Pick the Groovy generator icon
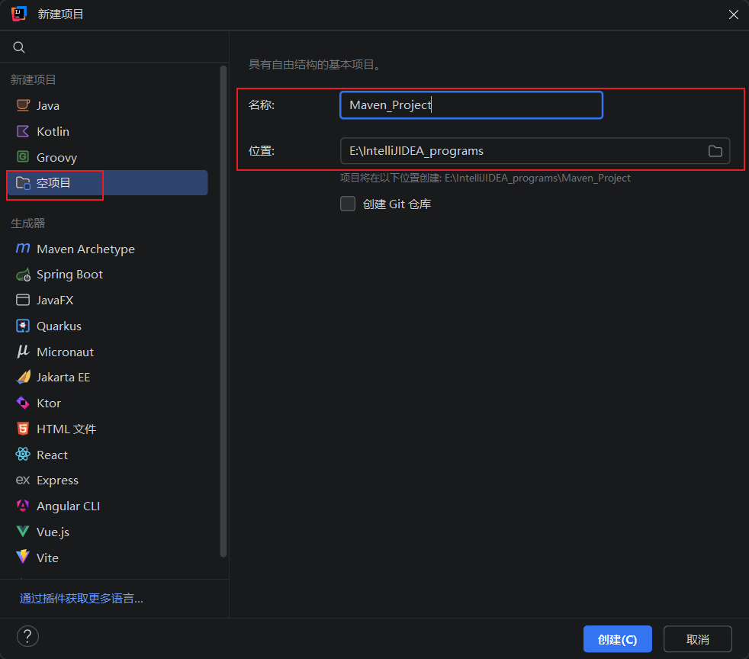The width and height of the screenshot is (749, 659). click(23, 156)
